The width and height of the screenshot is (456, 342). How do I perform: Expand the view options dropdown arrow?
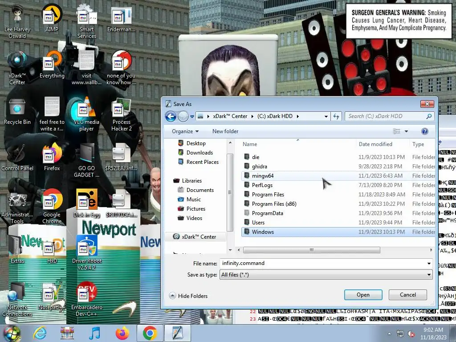coord(406,131)
